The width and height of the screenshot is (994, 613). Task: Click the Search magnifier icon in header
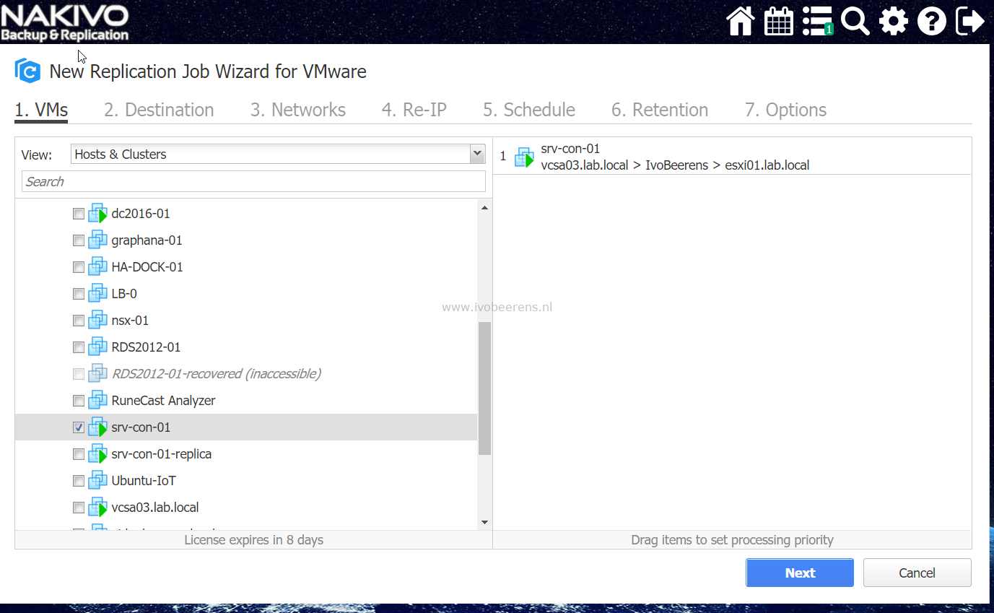pos(855,21)
